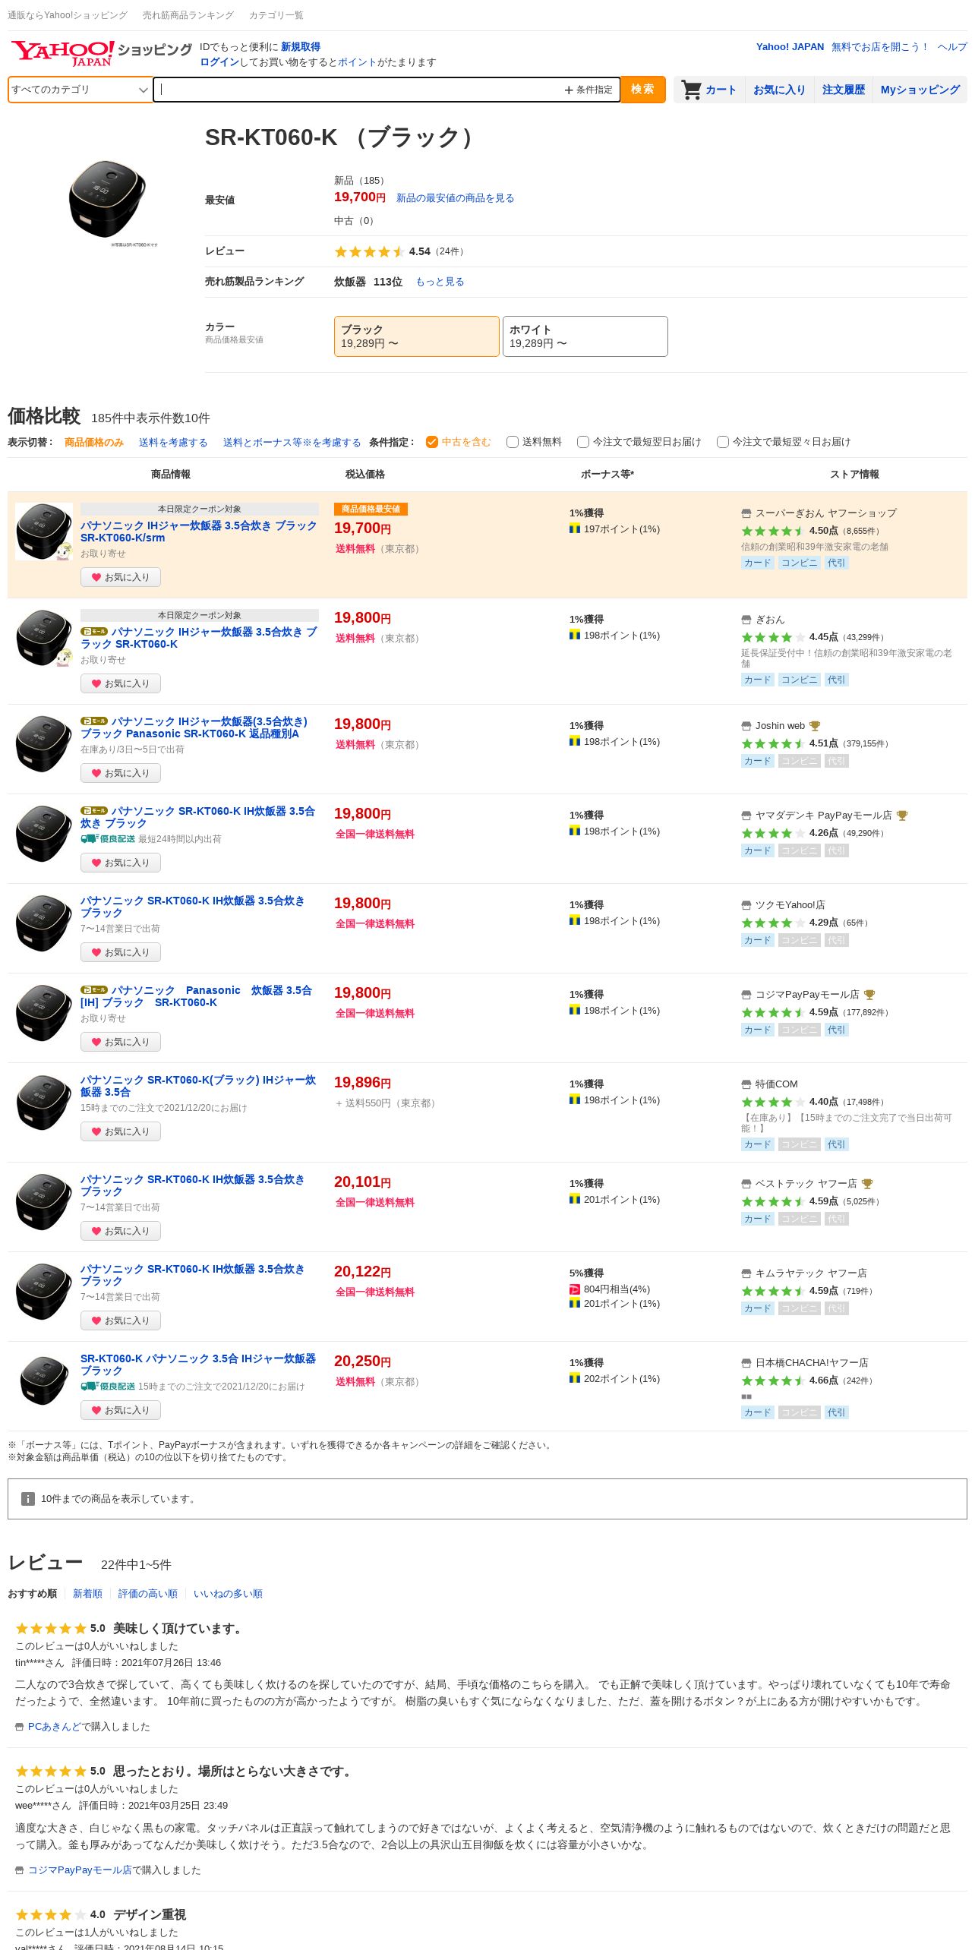
Task: Click store icon beside キムラヤテック ヤフー店
Action: pos(746,1273)
